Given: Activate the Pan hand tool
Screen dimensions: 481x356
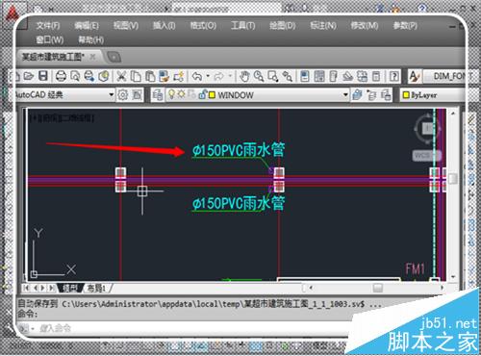Looking at the screenshot, I should coord(244,76).
